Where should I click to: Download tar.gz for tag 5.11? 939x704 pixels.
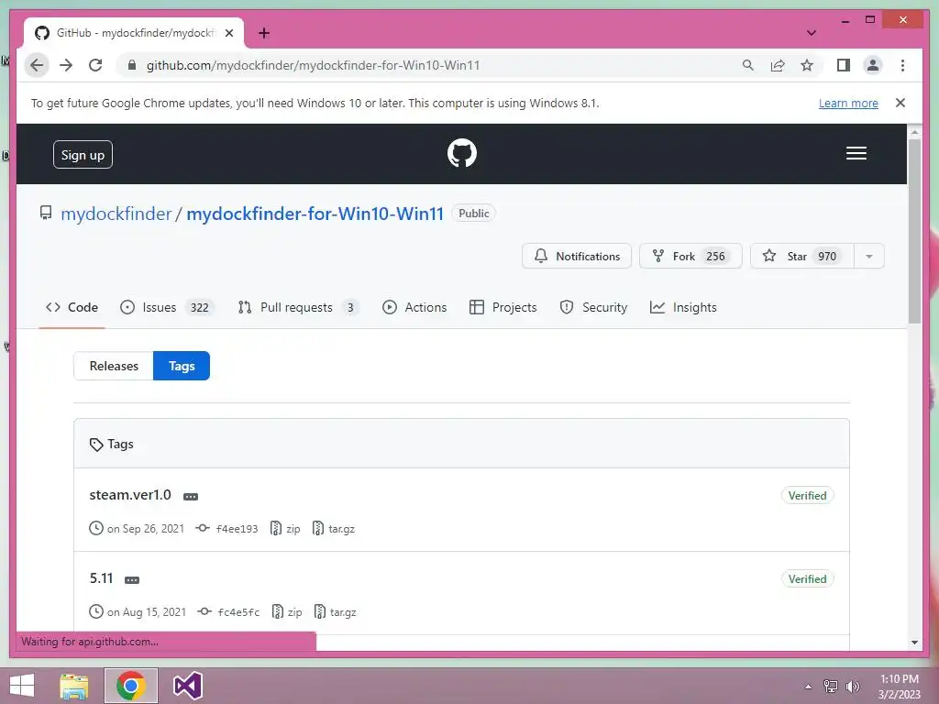tap(336, 611)
